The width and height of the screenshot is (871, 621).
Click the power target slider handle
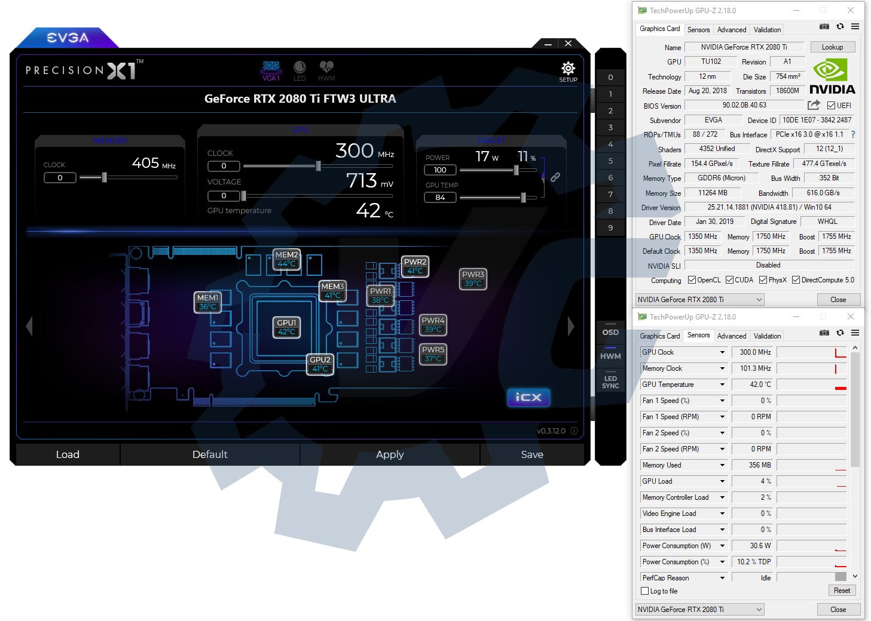coord(516,170)
